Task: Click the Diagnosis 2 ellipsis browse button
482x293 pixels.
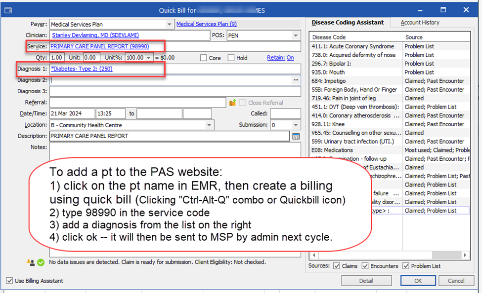Action: tap(296, 80)
